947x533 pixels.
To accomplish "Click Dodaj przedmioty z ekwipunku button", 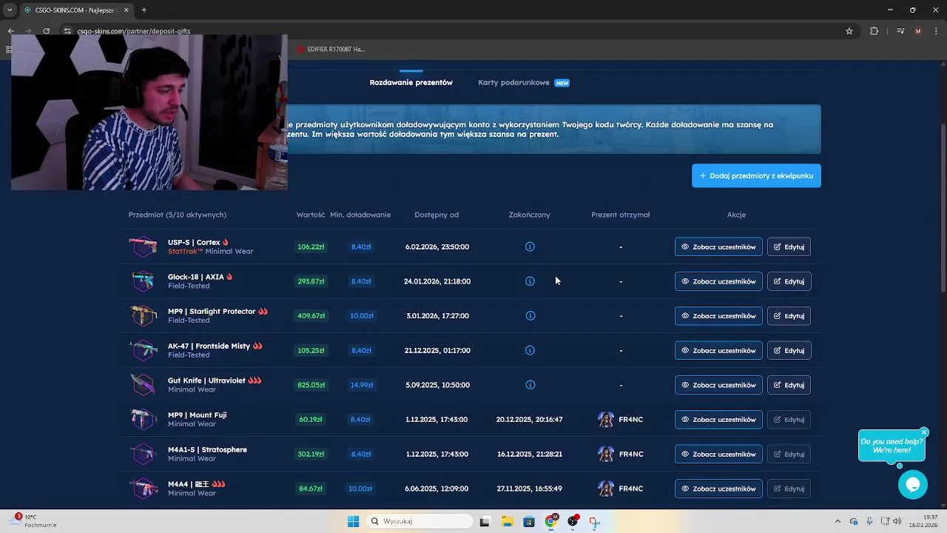I will pyautogui.click(x=756, y=175).
